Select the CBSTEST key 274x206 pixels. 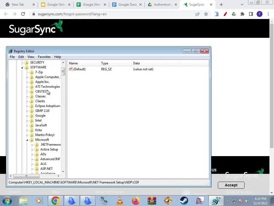41,91
